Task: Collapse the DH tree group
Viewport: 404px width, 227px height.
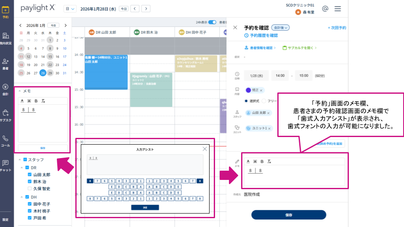Action: point(21,197)
